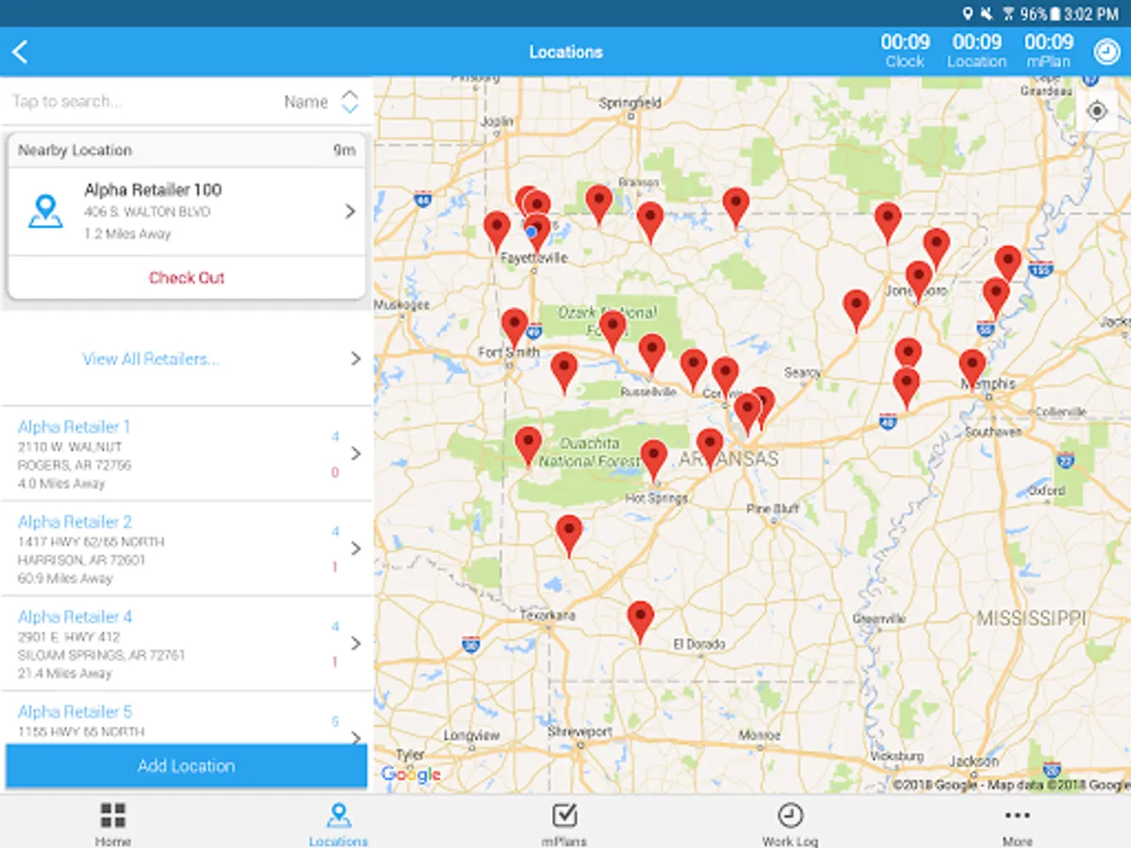
Task: Open Alpha Retailer 100 nearby location
Action: coord(187,211)
